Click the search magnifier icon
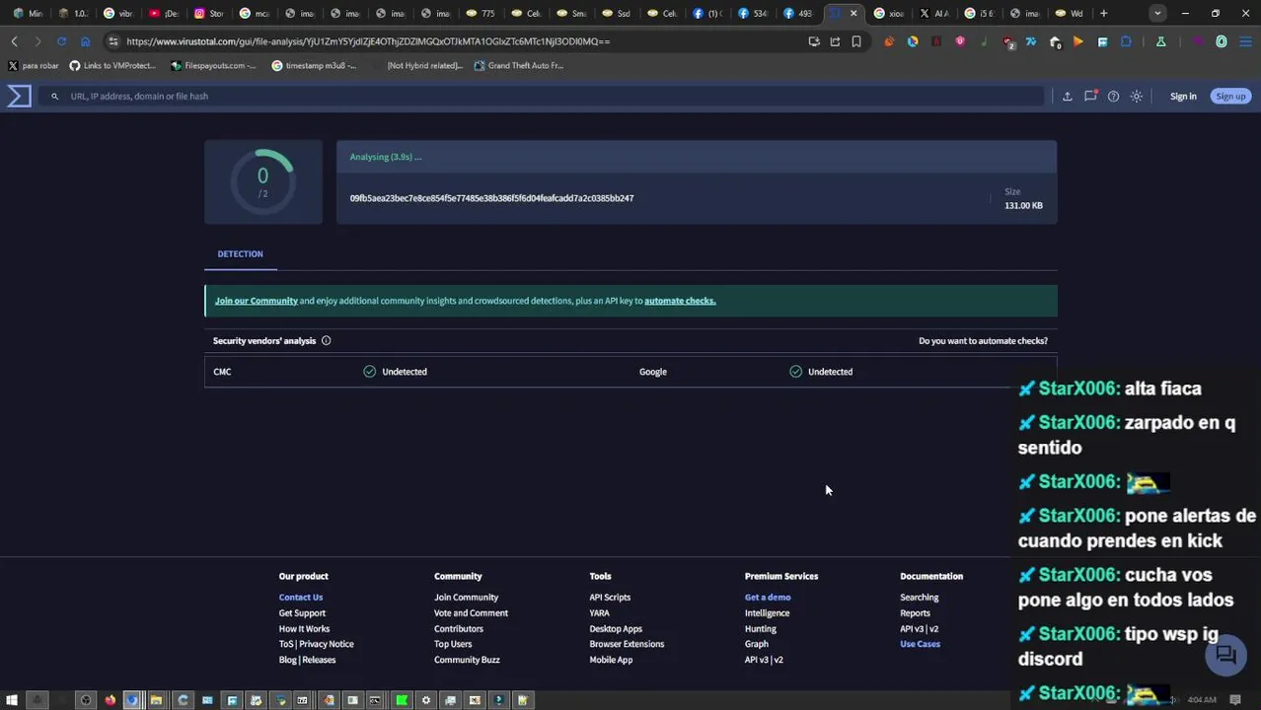The height and width of the screenshot is (710, 1261). [55, 97]
